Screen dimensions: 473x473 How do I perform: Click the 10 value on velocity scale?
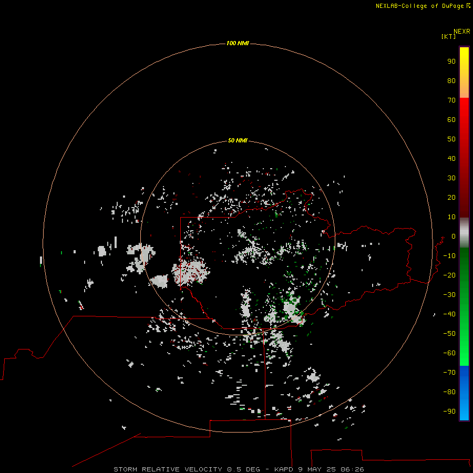[451, 217]
